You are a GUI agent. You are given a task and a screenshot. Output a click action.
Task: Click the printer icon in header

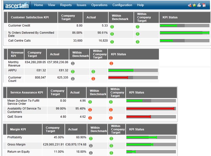(199, 5)
